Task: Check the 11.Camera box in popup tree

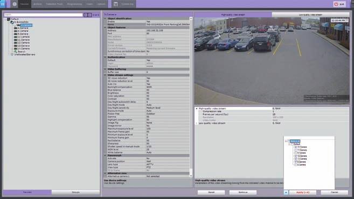Action: 295,150
